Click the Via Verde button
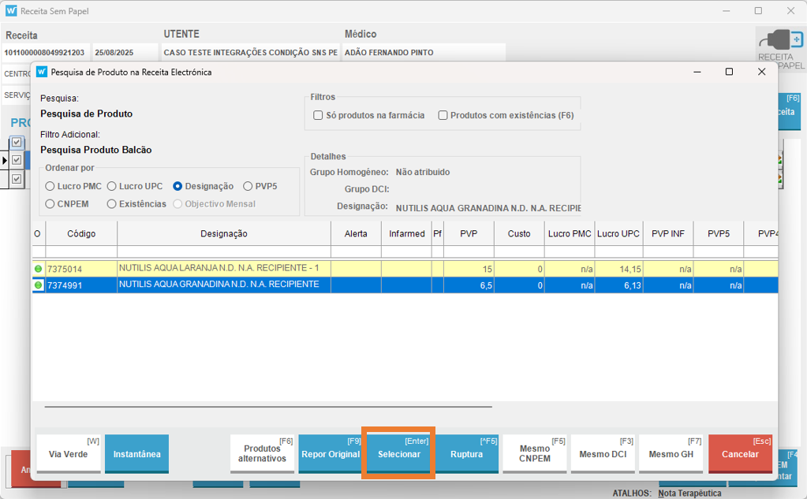This screenshot has width=807, height=499. pos(69,454)
